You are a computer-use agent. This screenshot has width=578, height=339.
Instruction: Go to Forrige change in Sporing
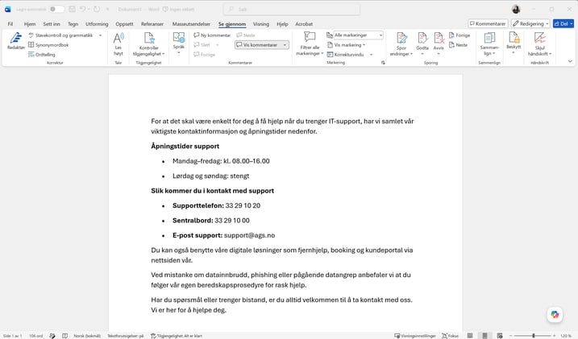[x=459, y=35]
